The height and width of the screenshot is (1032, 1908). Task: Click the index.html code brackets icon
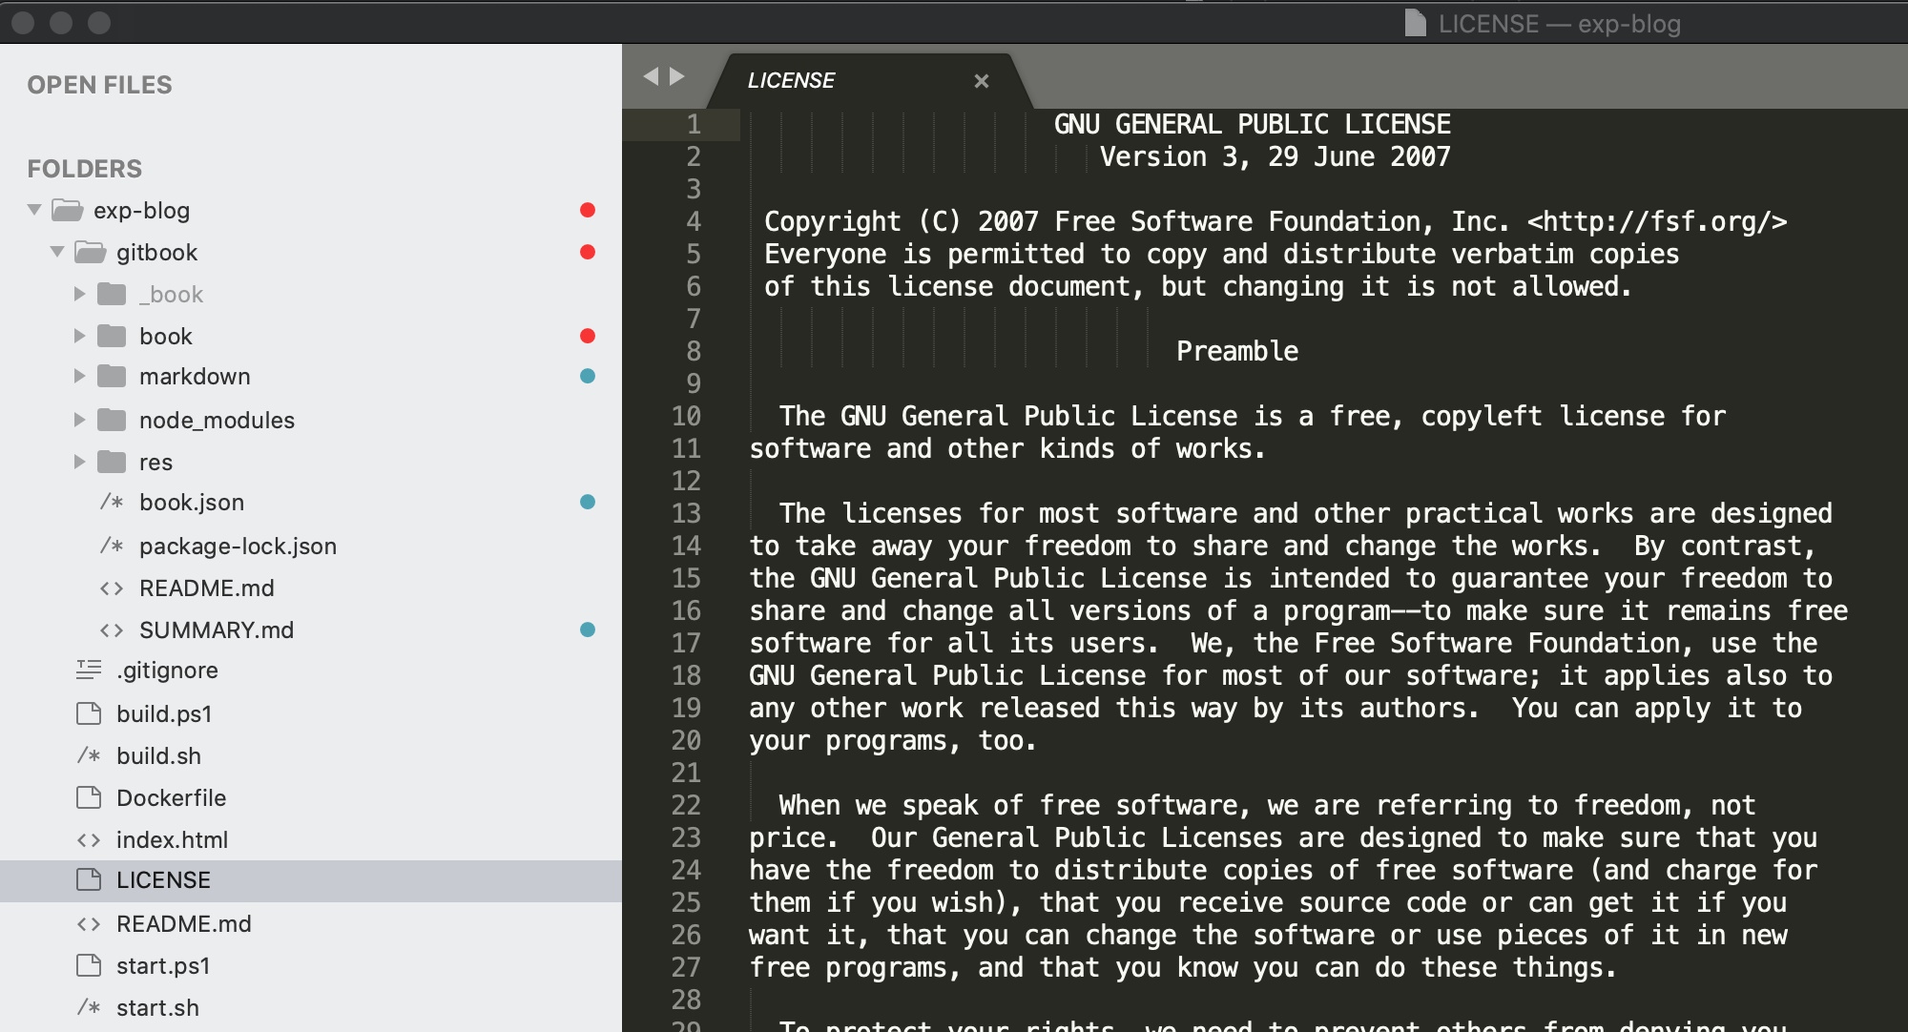coord(89,839)
